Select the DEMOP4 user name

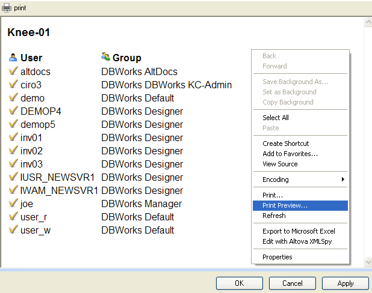[41, 111]
